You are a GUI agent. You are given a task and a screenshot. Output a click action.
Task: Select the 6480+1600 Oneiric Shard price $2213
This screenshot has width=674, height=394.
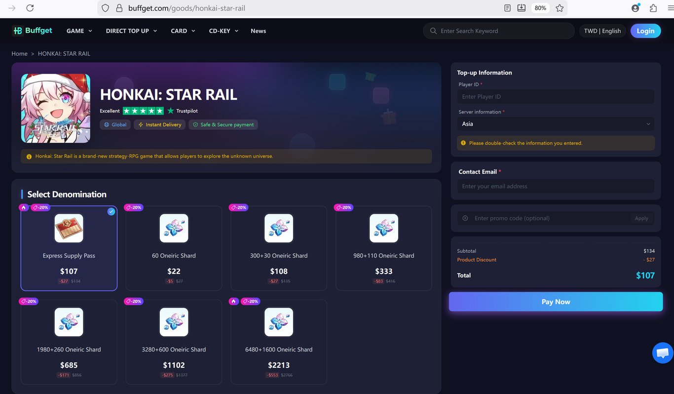(279, 365)
